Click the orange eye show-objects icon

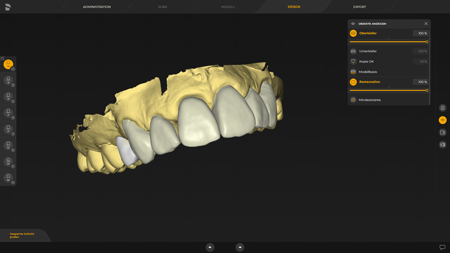tap(442, 120)
